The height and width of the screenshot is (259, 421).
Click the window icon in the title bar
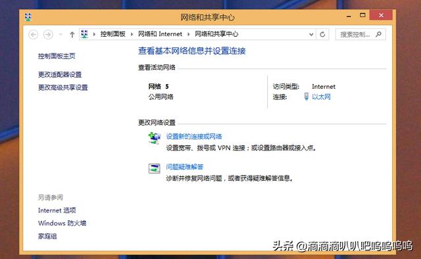28,17
